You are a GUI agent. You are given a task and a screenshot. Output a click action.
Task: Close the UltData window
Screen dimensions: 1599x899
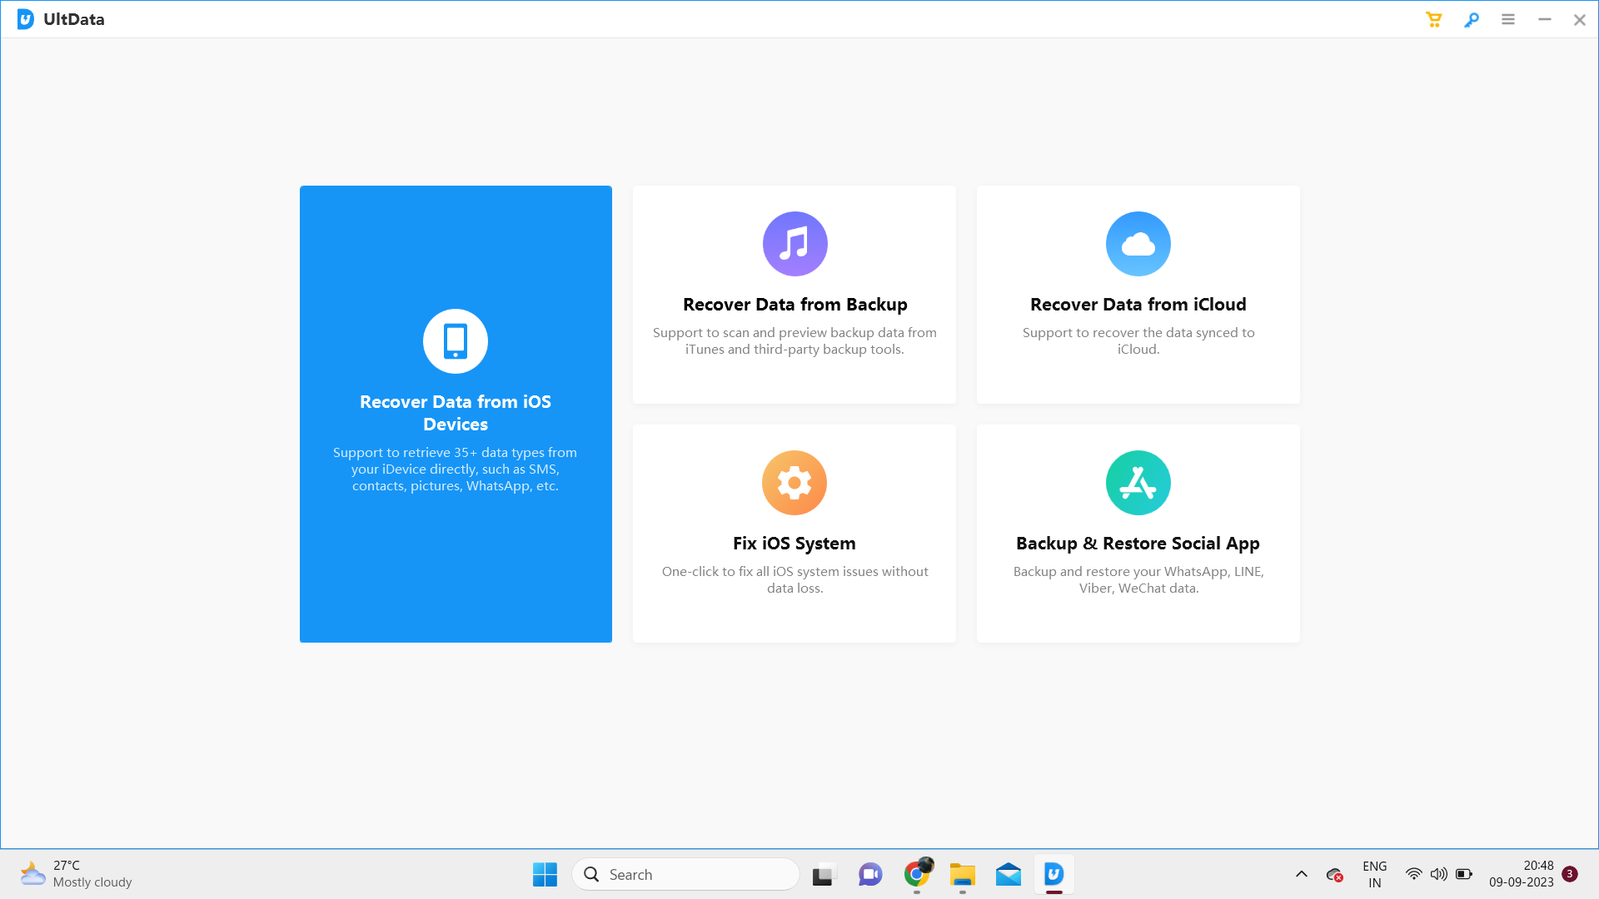1580,19
